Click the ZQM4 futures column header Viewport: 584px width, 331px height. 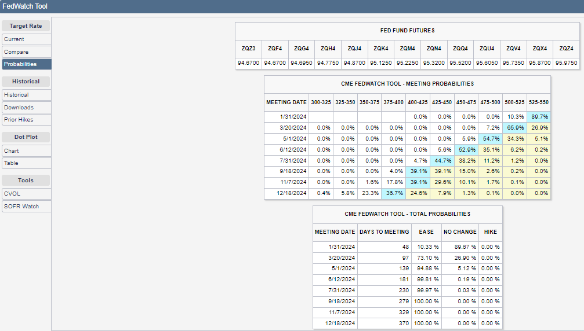pyautogui.click(x=408, y=49)
